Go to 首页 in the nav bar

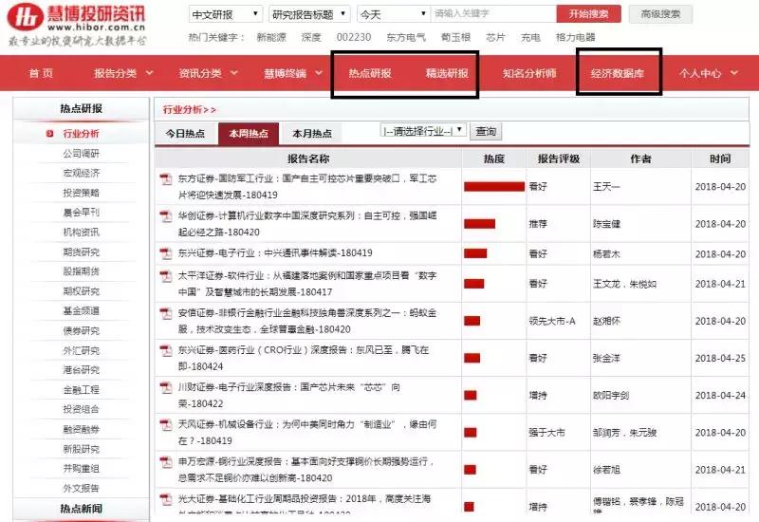coord(41,73)
